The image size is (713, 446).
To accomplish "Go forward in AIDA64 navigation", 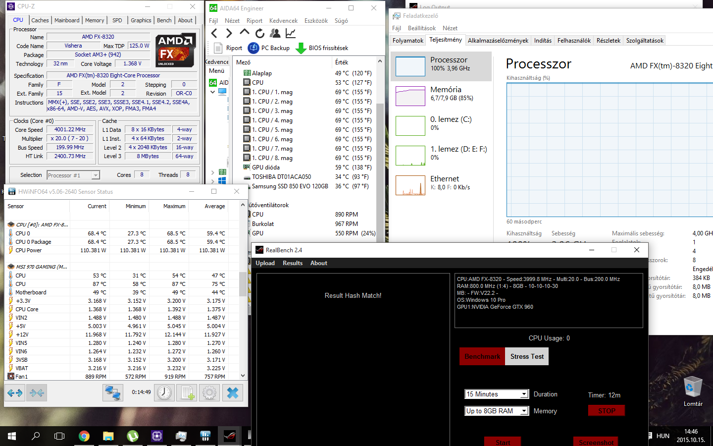I will 229,33.
